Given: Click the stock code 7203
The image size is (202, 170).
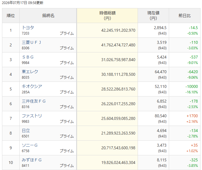Looking at the screenshot, I should [25, 33].
